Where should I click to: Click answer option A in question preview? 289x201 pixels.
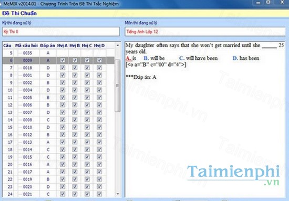[x=131, y=58]
